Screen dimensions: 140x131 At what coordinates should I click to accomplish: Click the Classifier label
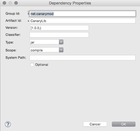click(x=13, y=35)
